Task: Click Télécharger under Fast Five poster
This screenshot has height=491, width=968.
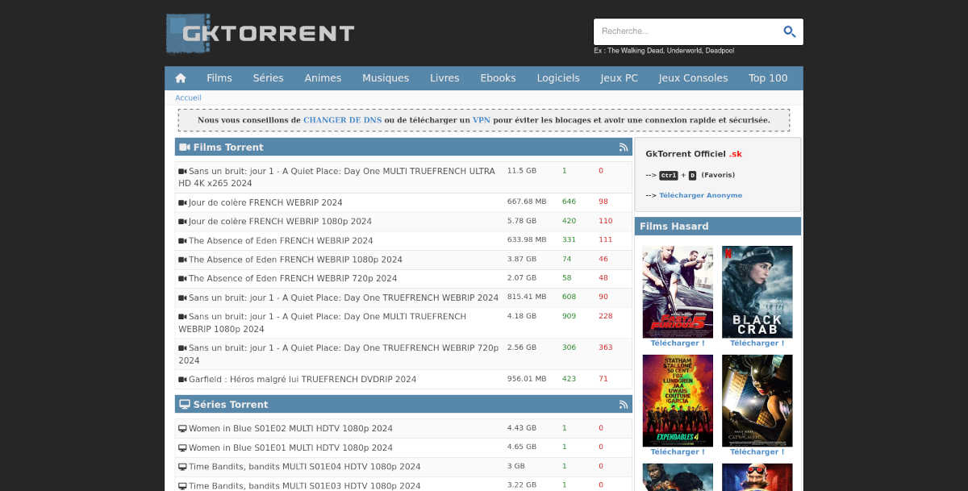Action: click(x=678, y=343)
